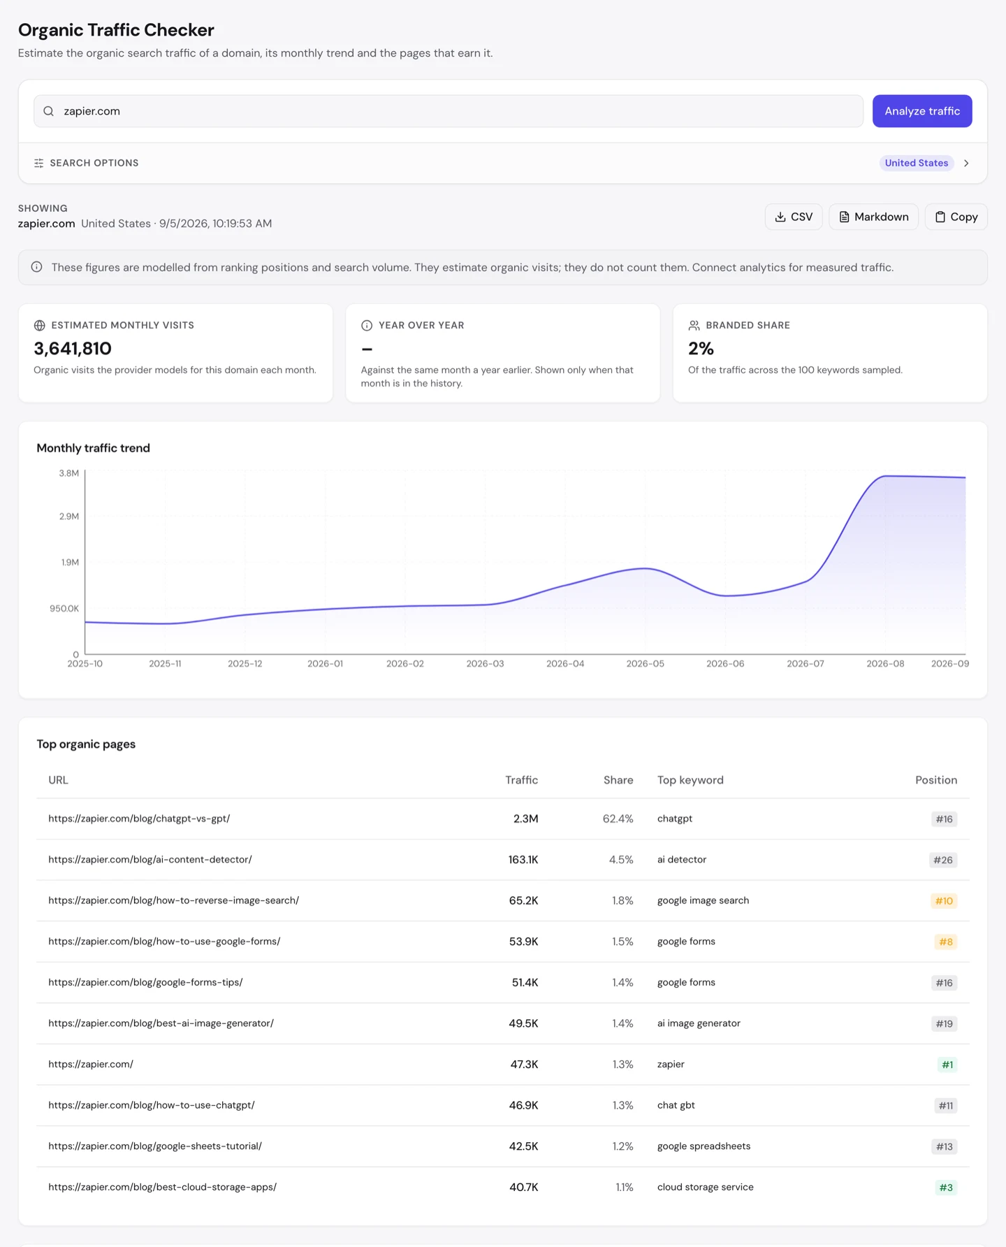Click the sliders icon beside Search Options
1006x1247 pixels.
pos(39,163)
